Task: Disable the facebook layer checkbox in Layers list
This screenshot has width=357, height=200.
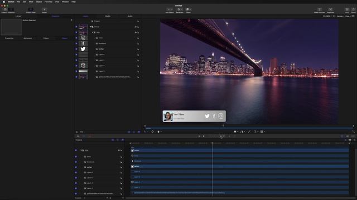Action: tap(76, 43)
